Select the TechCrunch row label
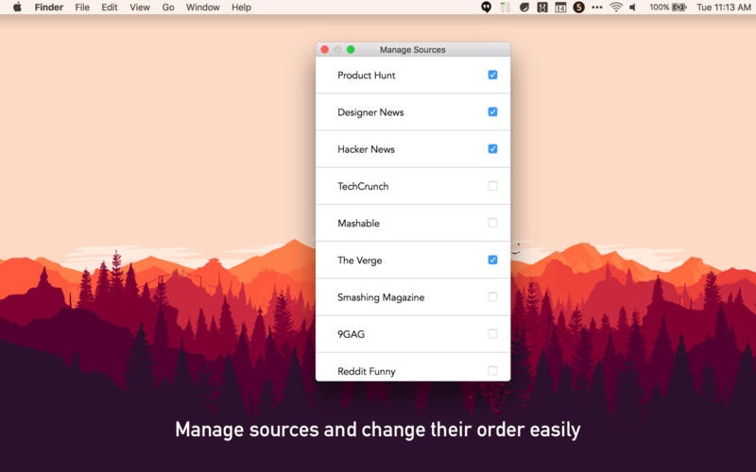This screenshot has width=756, height=472. point(363,186)
